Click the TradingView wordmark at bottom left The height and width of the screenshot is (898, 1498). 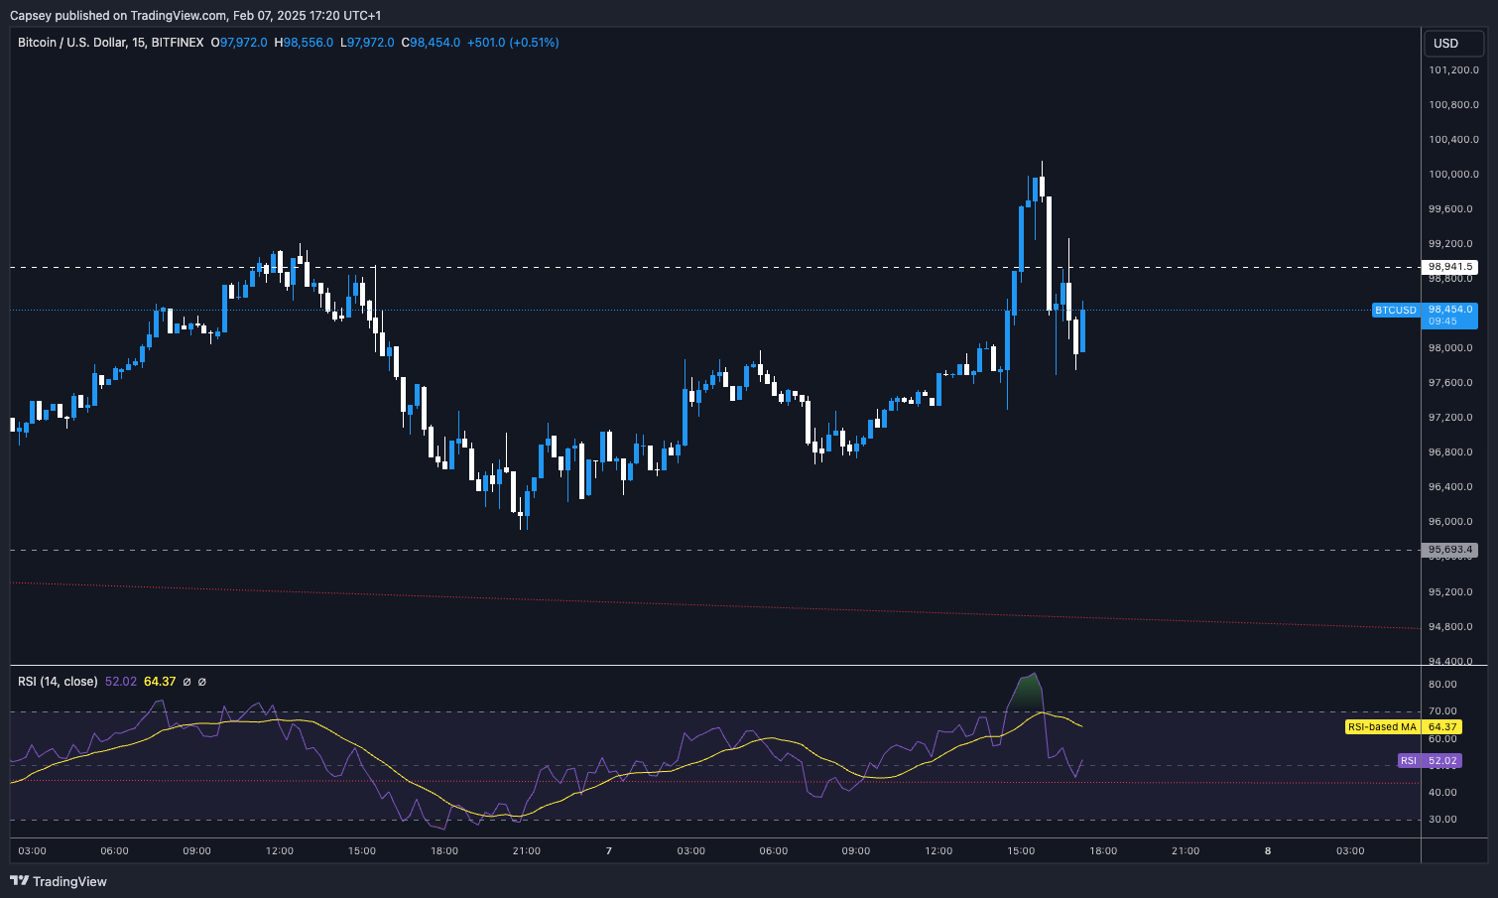(x=69, y=881)
